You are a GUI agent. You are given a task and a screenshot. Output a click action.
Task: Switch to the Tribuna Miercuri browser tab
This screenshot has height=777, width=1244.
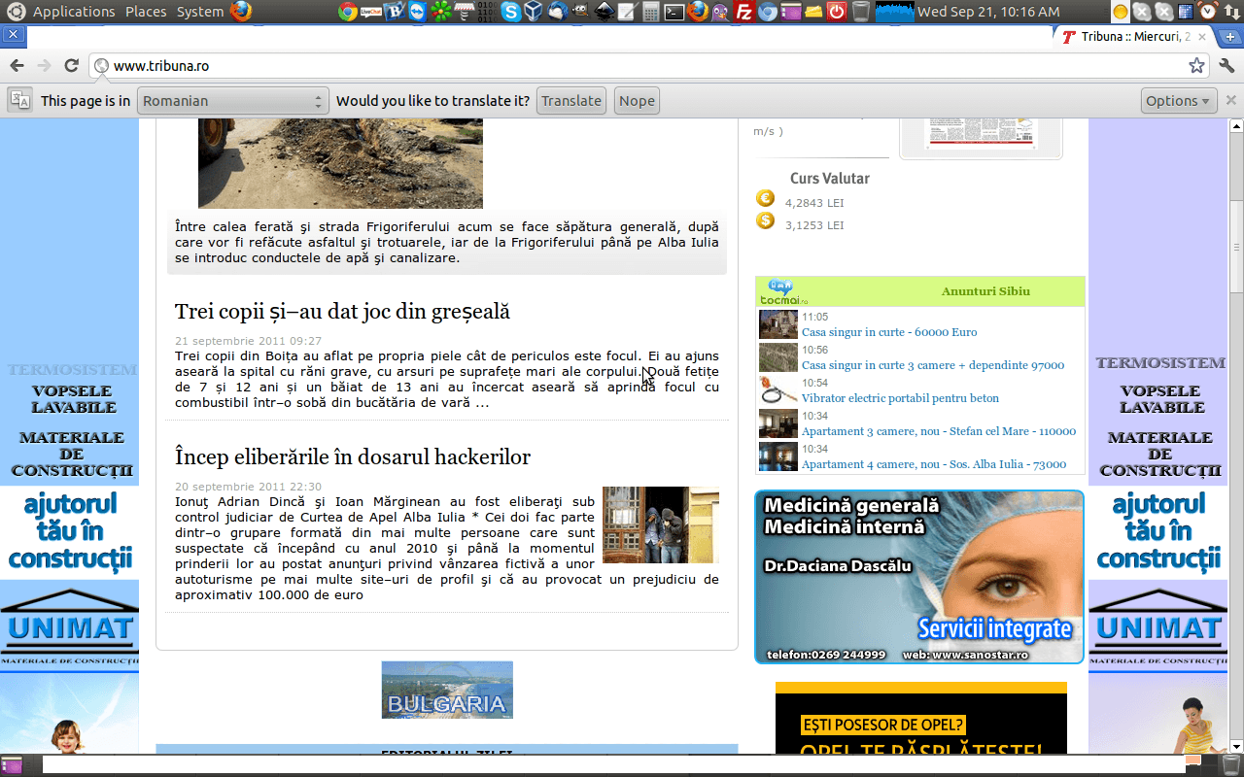coord(1127,35)
